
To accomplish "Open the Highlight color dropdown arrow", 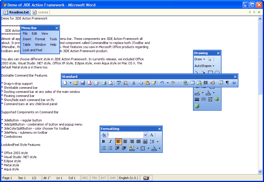I will [x=137, y=148].
